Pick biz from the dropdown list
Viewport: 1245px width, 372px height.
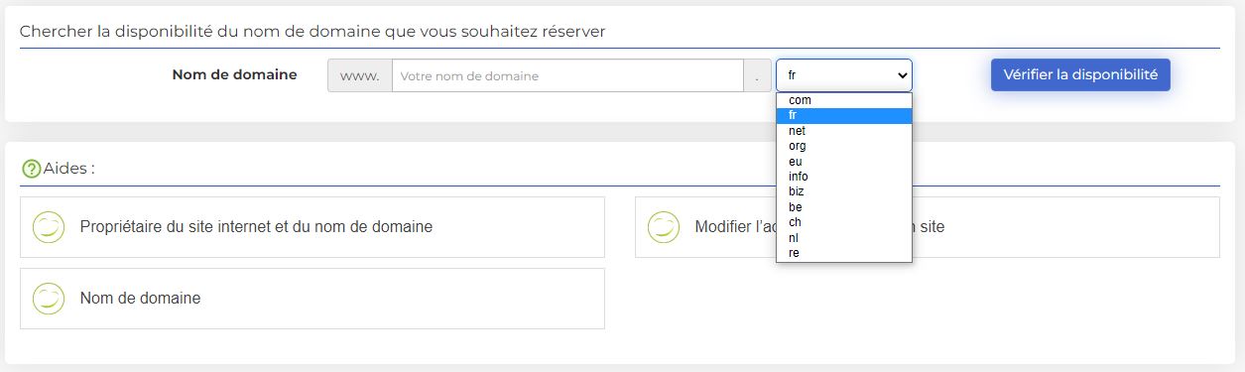pos(844,191)
